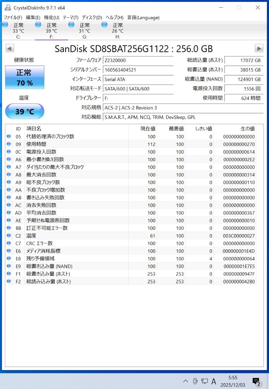Toggle the dot next to 代替処理済のブロック数
The width and height of the screenshot is (269, 389).
pyautogui.click(x=8, y=136)
